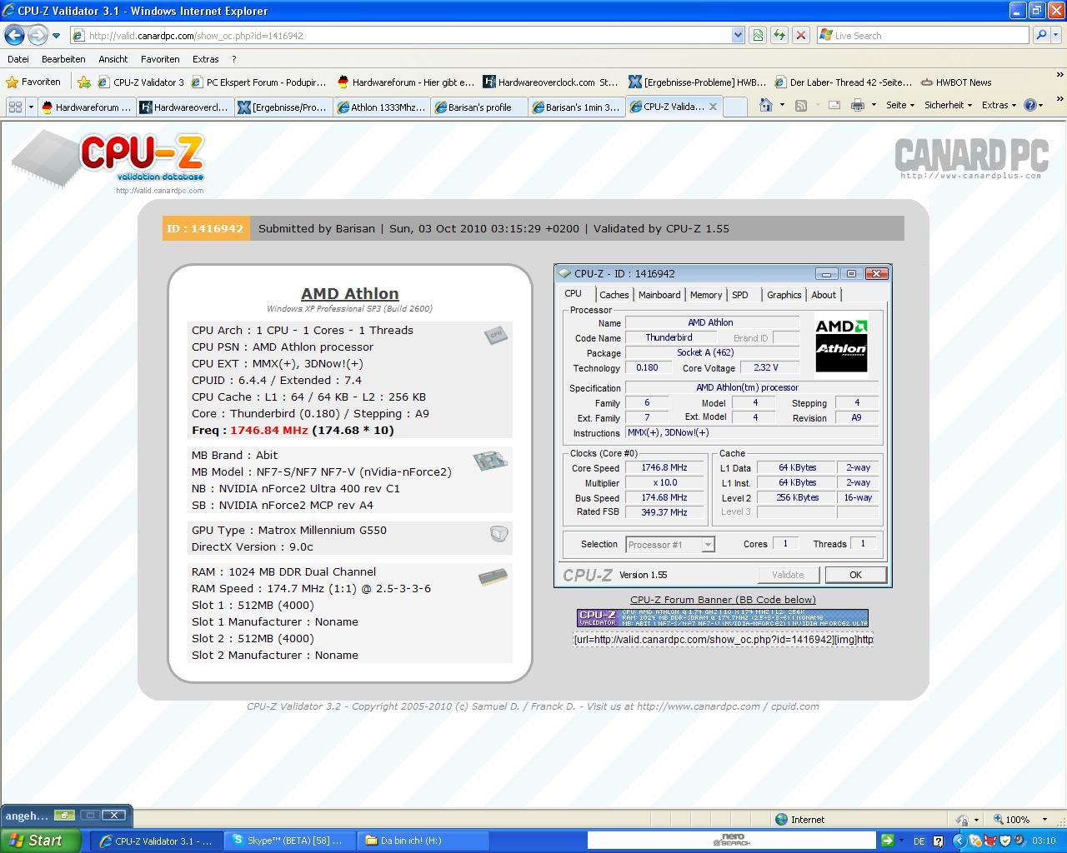Click the compatibility view icon
1067x853 pixels.
click(758, 35)
